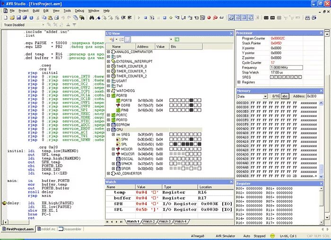331x240 pixels.
Task: Click the Paste clipboard icon
Action: pyautogui.click(x=50, y=18)
